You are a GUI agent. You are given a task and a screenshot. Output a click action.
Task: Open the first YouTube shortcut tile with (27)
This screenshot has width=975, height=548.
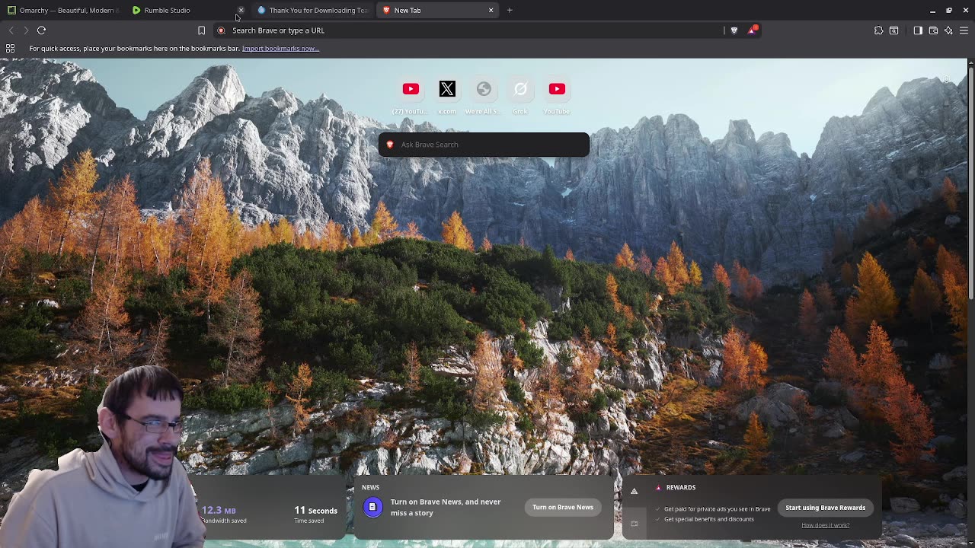coord(411,90)
